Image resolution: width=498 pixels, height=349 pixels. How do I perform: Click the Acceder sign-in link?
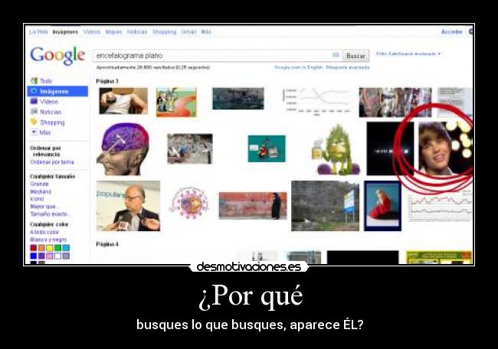(x=452, y=31)
